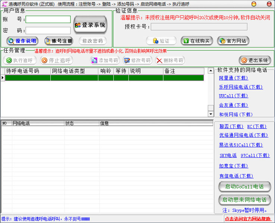Screen dimensions: 275x223
Task: Click the globe icon on 官方网站
Action: coord(222,41)
